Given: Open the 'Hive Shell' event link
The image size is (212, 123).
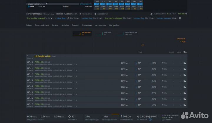Looking at the screenshot, I should tap(62, 18).
